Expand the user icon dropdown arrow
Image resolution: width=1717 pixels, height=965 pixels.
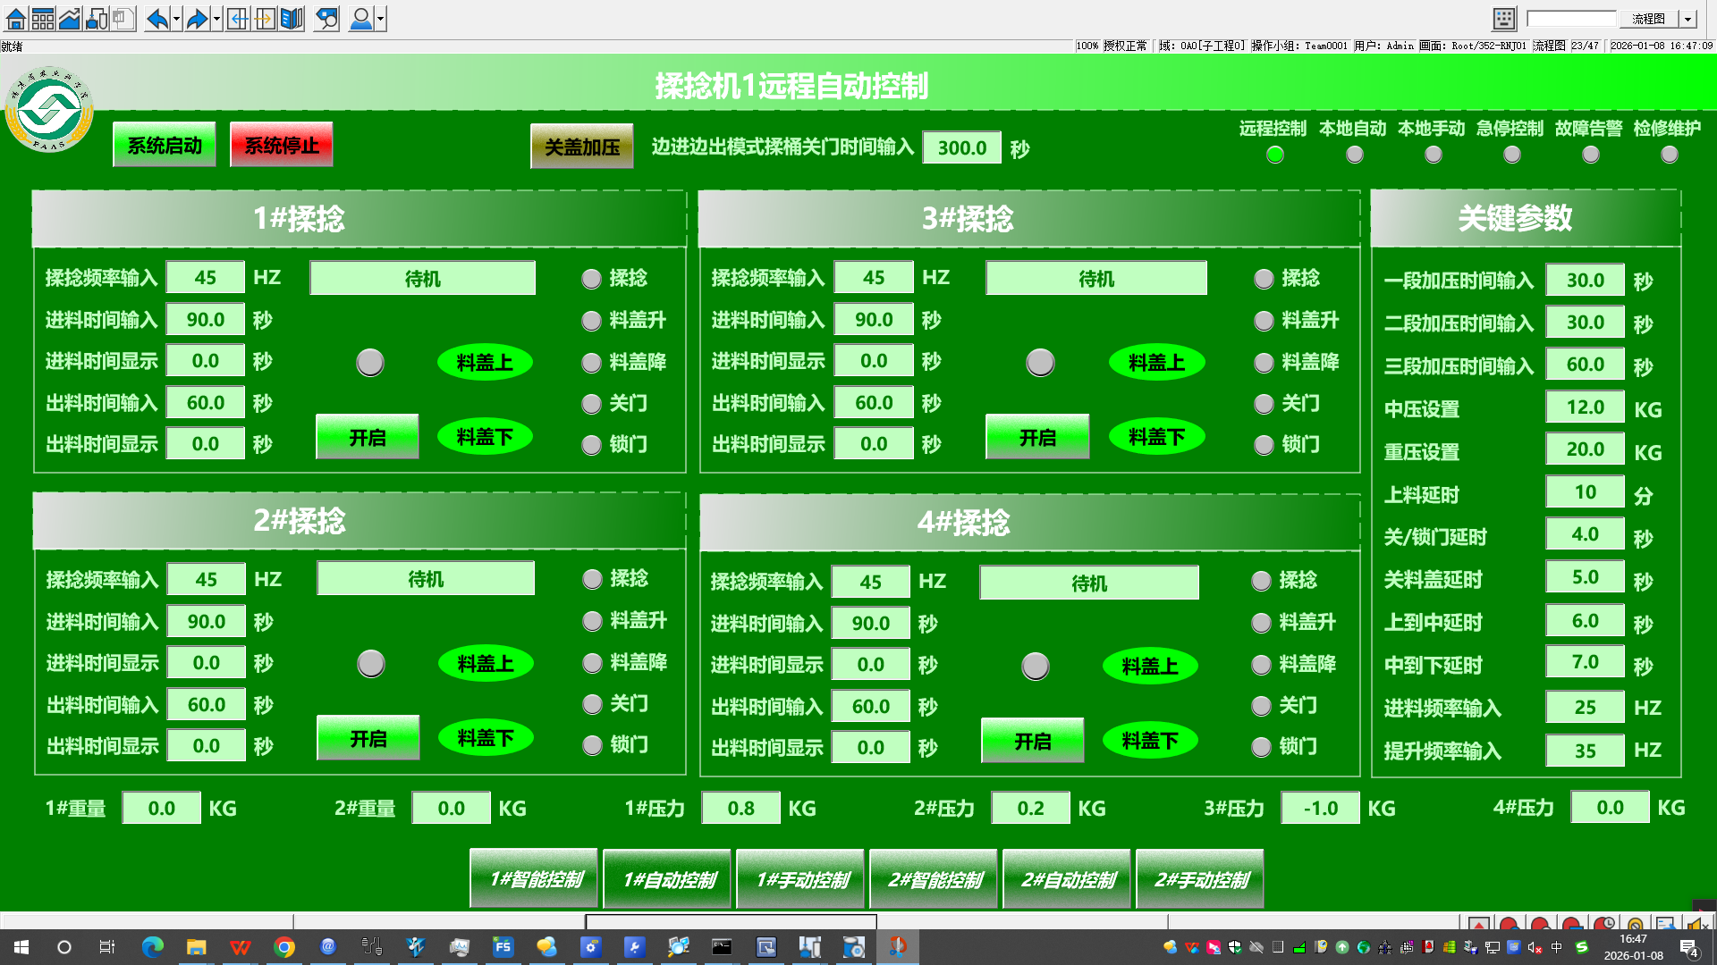tap(381, 19)
